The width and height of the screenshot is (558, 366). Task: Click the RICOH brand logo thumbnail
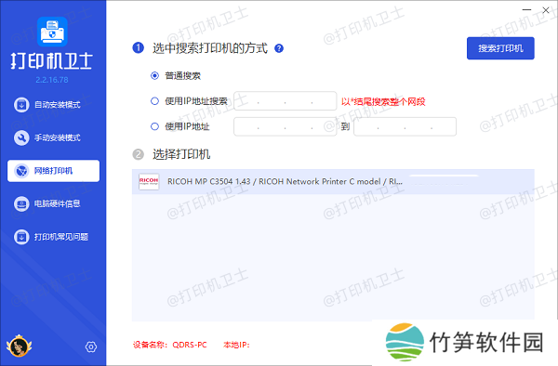coord(149,181)
